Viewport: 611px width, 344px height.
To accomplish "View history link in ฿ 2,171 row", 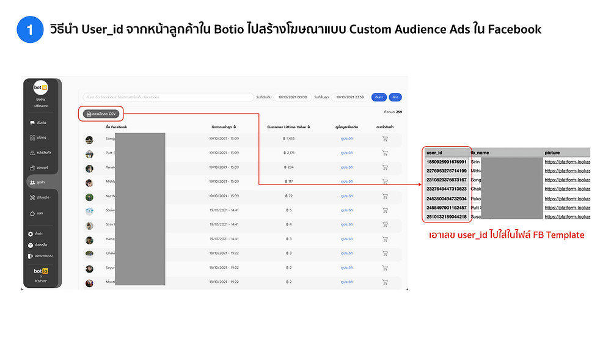I will [346, 153].
